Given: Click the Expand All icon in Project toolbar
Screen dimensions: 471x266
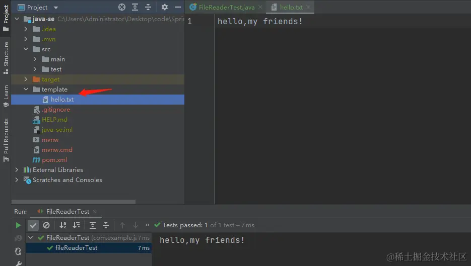Looking at the screenshot, I should pos(135,7).
